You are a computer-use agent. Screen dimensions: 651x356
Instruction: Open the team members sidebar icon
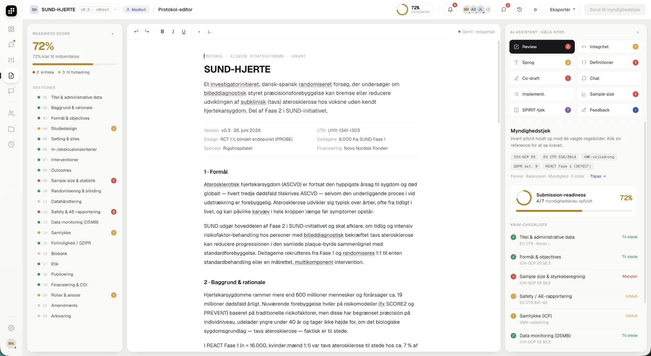(x=11, y=114)
